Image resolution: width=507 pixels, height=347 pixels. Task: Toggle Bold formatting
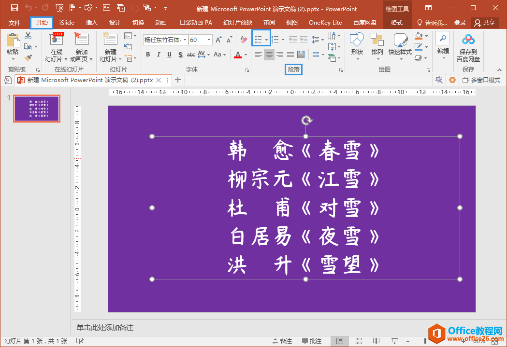point(148,55)
